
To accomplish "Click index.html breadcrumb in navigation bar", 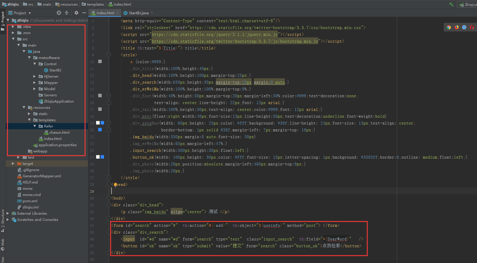I will 120,4.
